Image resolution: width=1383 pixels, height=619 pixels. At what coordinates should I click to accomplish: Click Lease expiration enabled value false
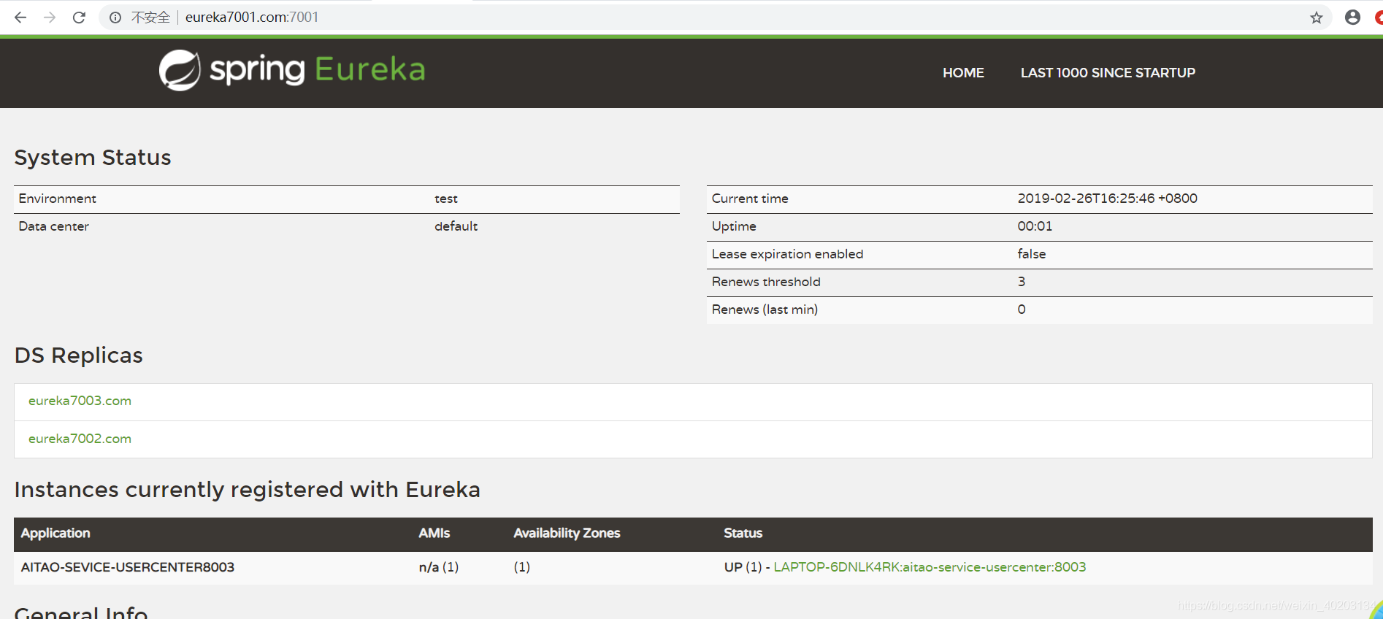(x=1031, y=254)
